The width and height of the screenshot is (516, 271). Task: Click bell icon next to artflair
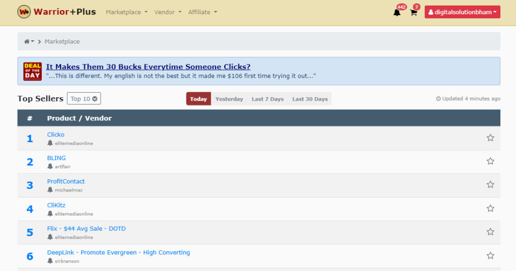click(x=50, y=166)
